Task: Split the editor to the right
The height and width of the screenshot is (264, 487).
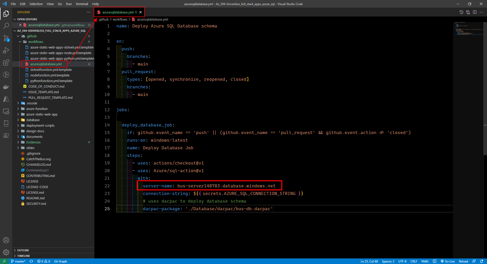Action: click(x=475, y=12)
